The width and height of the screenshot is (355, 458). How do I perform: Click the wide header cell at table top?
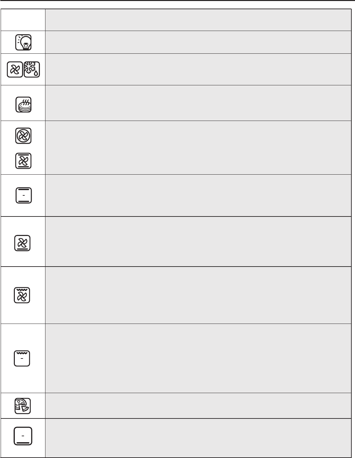(x=198, y=20)
